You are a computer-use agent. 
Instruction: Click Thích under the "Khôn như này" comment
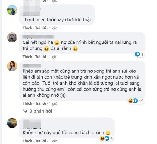(x=27, y=141)
